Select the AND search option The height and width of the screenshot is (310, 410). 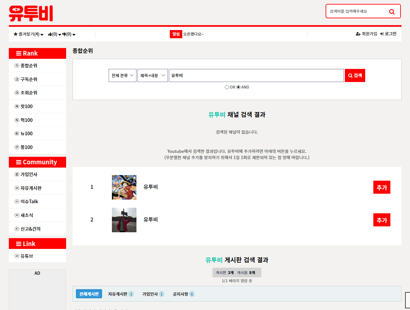click(x=239, y=87)
